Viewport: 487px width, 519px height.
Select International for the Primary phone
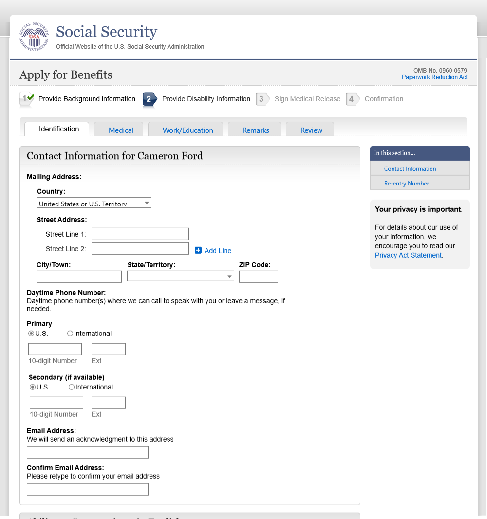coord(70,334)
